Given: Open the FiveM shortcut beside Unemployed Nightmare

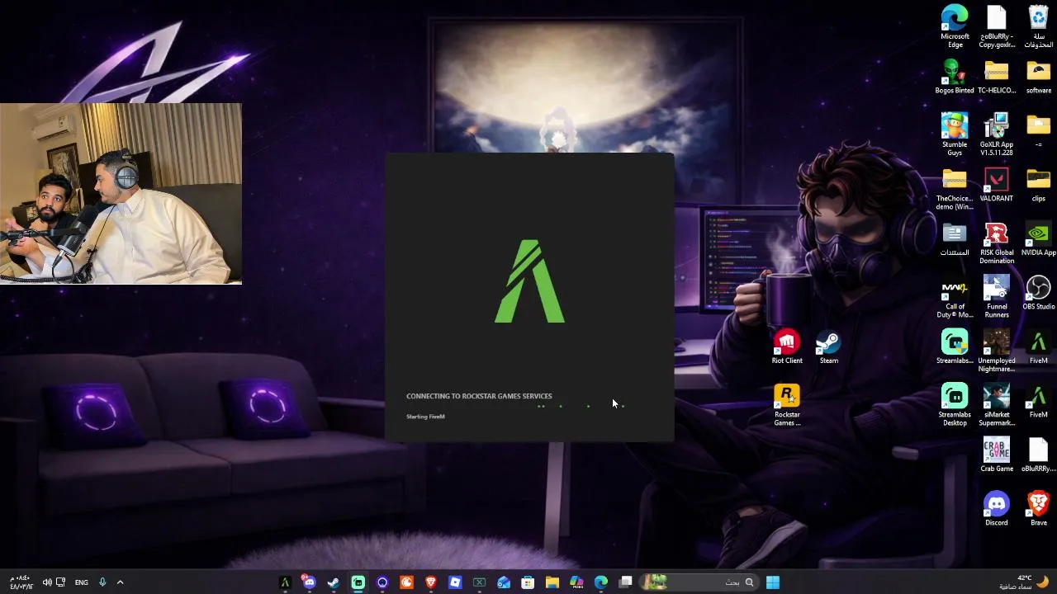Looking at the screenshot, I should [1038, 348].
